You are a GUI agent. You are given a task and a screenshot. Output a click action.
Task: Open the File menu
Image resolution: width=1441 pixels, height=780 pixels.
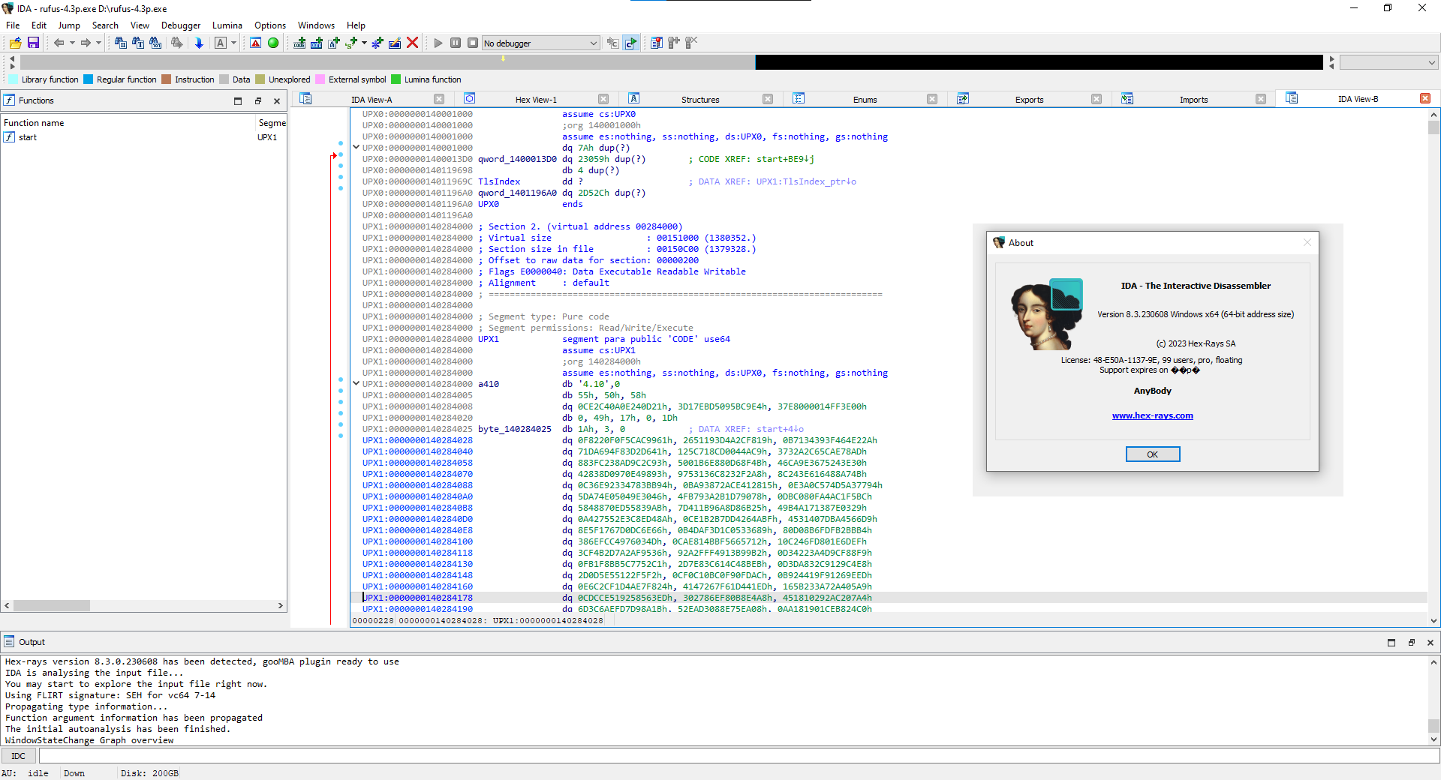click(13, 25)
